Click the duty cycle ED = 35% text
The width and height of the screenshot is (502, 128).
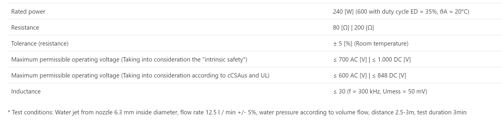[410, 12]
